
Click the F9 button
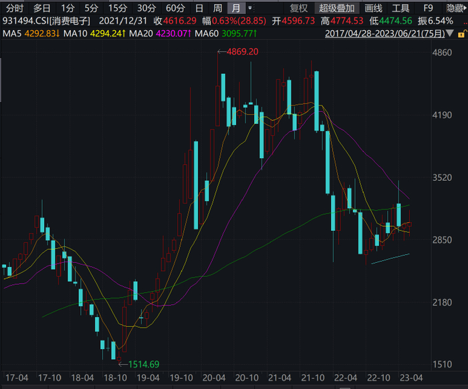tap(428, 8)
